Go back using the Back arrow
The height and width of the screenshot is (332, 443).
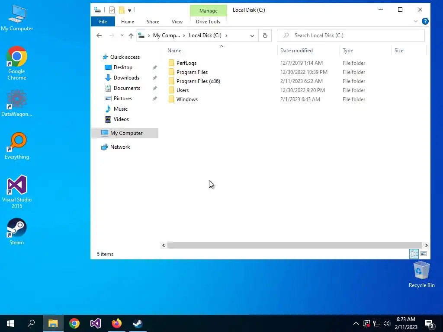pos(99,35)
